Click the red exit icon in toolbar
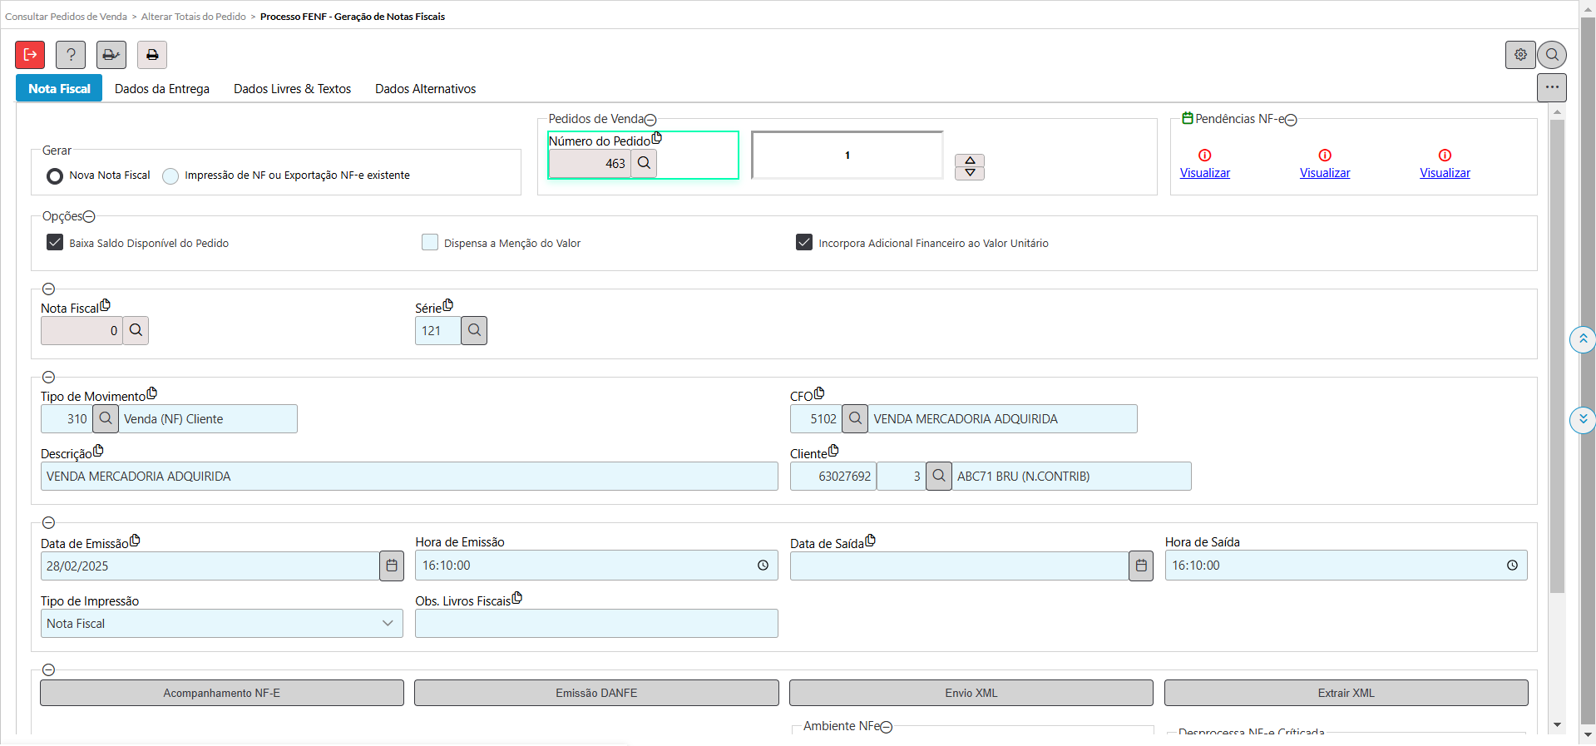The image size is (1596, 746). (30, 55)
